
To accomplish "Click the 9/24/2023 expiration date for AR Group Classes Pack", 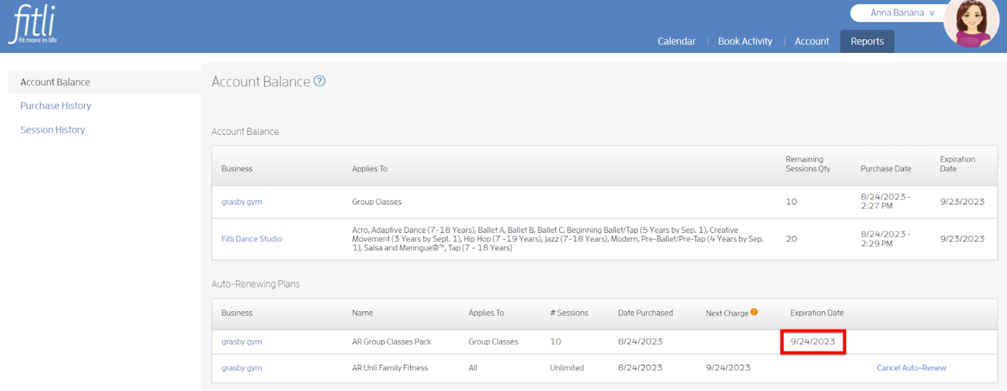I will pyautogui.click(x=813, y=342).
